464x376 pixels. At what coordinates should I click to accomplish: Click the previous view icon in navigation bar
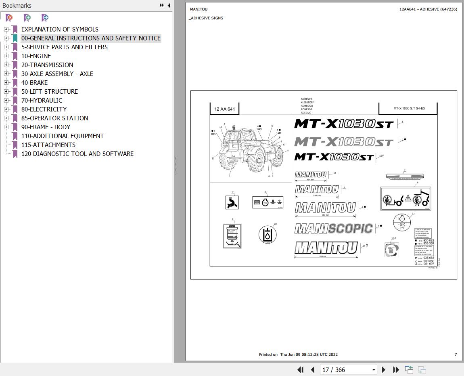pyautogui.click(x=409, y=370)
